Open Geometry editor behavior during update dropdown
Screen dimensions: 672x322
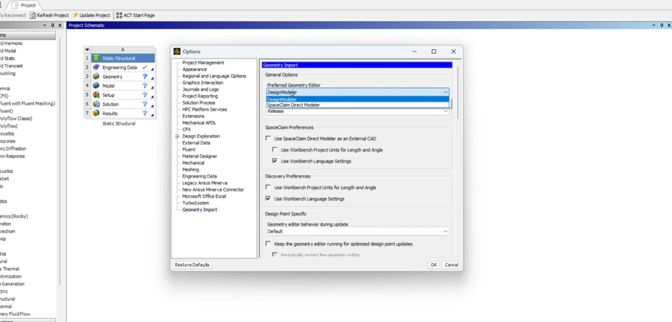coord(446,231)
